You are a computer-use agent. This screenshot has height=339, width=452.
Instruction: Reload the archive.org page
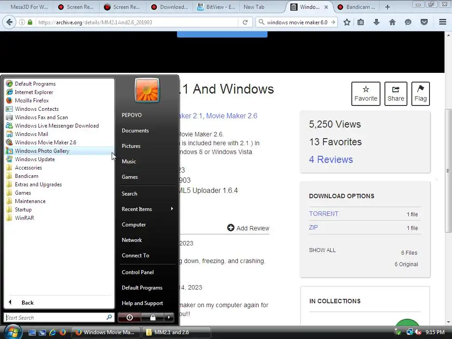[x=245, y=22]
